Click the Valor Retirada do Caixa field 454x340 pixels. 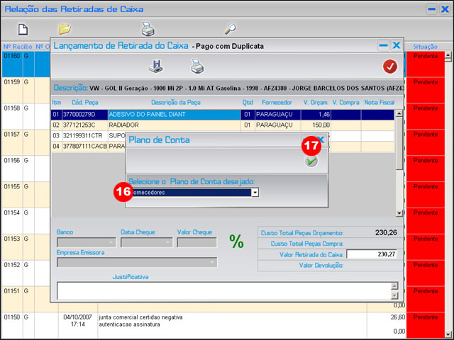pyautogui.click(x=372, y=254)
